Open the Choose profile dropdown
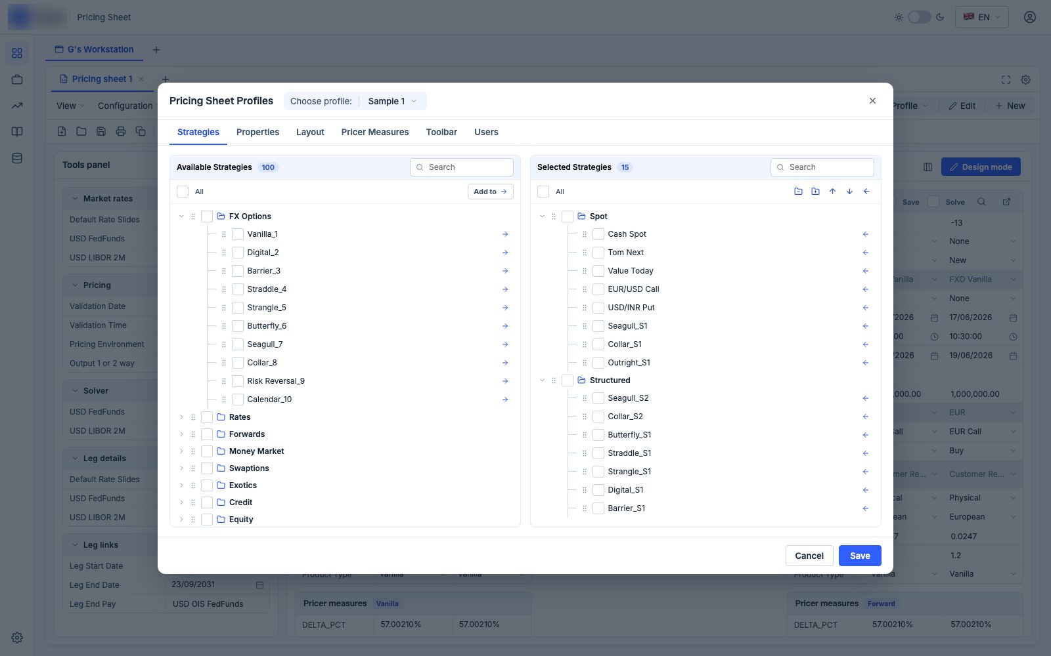1051x656 pixels. click(x=355, y=101)
